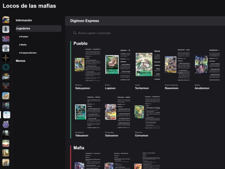Click the Lopmon character name
Image resolution: width=225 pixels, height=169 pixels.
click(110, 88)
